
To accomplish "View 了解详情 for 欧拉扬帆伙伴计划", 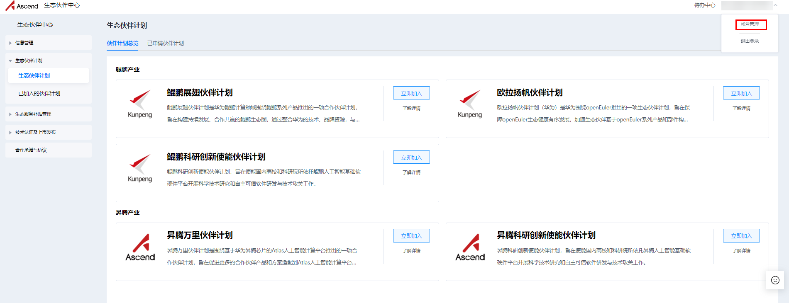I will point(741,108).
